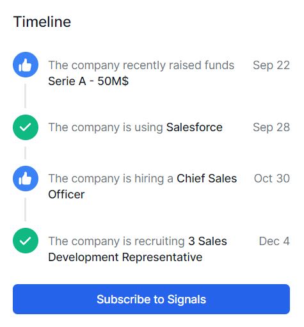Click the Dec 4 date label
The height and width of the screenshot is (327, 304).
click(274, 241)
